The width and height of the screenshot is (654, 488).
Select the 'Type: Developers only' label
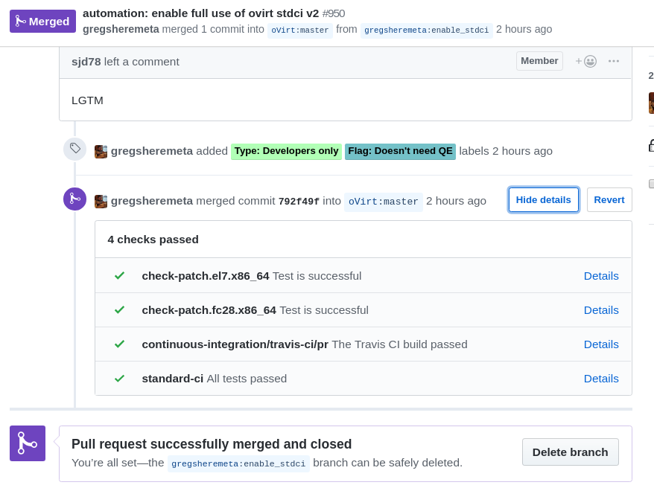pos(286,151)
